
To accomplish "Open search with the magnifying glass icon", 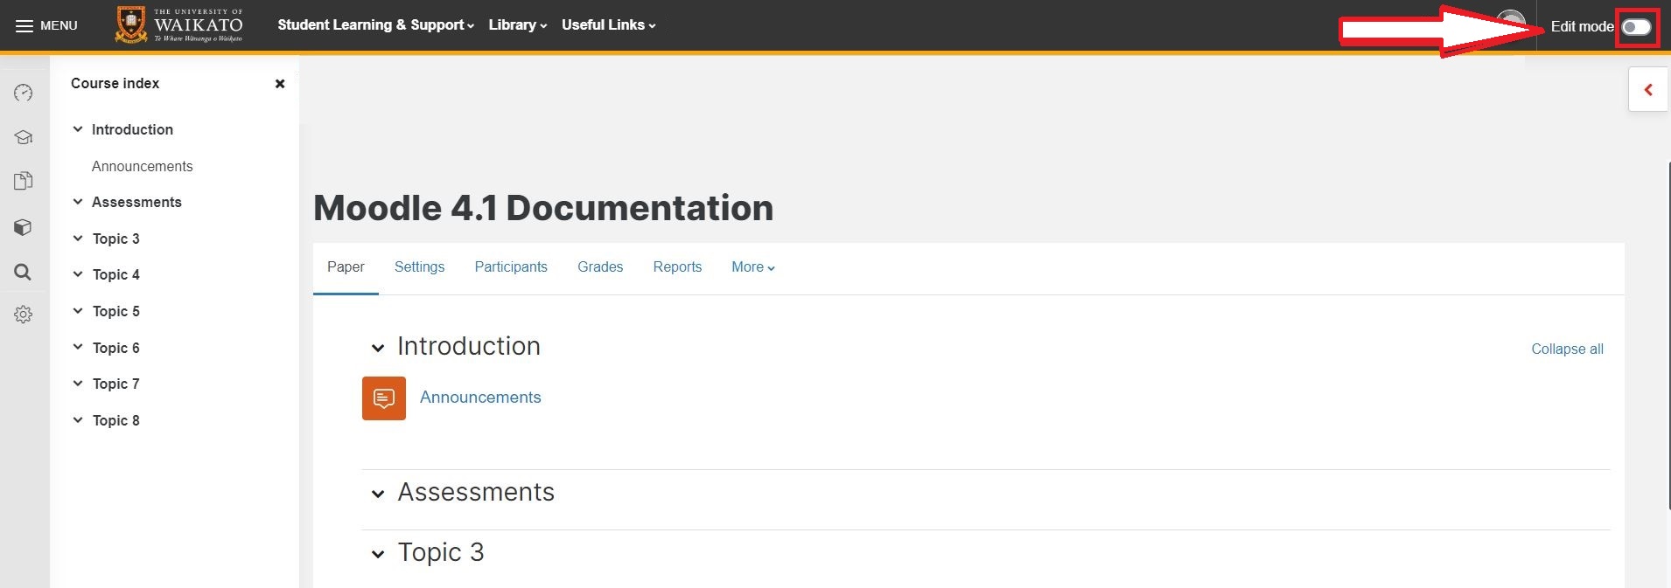I will (24, 272).
